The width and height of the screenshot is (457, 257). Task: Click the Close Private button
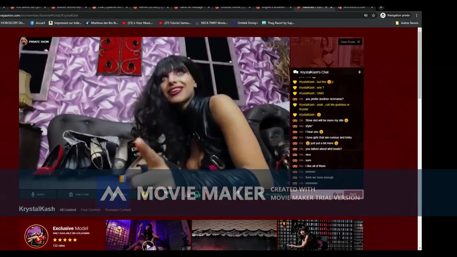(350, 42)
